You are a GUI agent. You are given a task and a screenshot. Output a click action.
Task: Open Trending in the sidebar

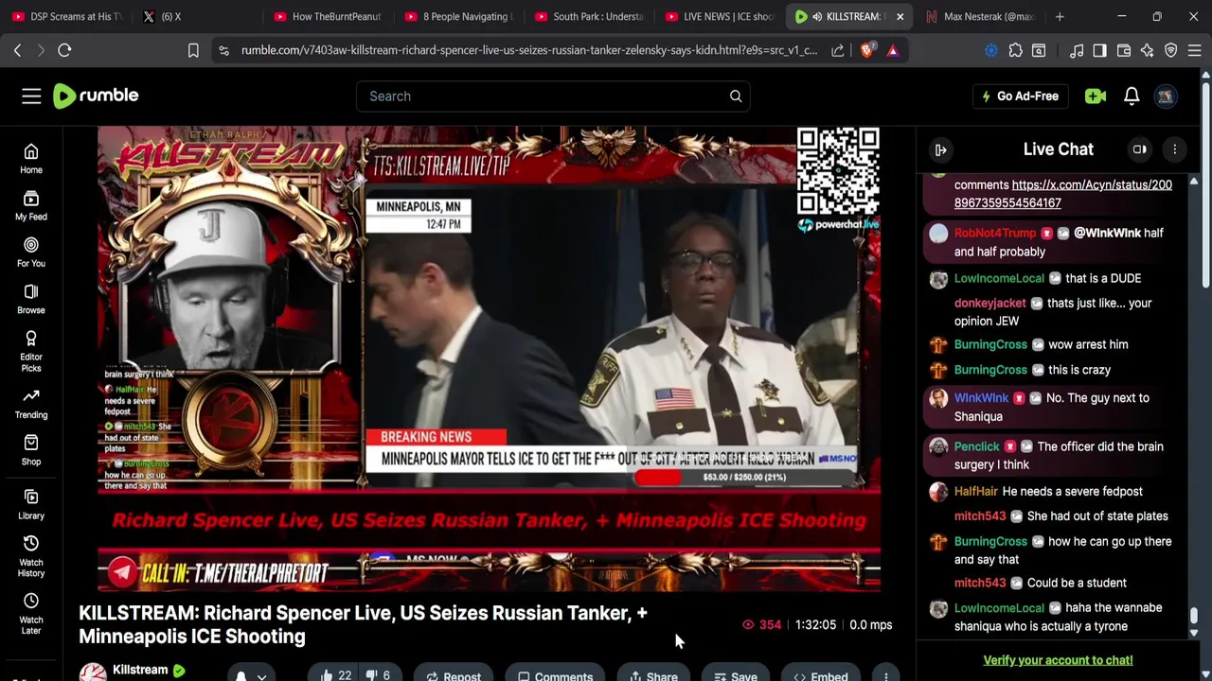(31, 403)
